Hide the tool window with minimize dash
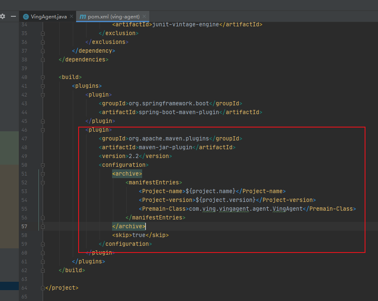Image resolution: width=378 pixels, height=301 pixels. click(13, 16)
